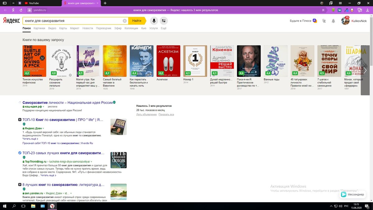Image resolution: width=373 pixels, height=210 pixels.
Task: Expand the Ещё menu in search categories
Action: (163, 28)
